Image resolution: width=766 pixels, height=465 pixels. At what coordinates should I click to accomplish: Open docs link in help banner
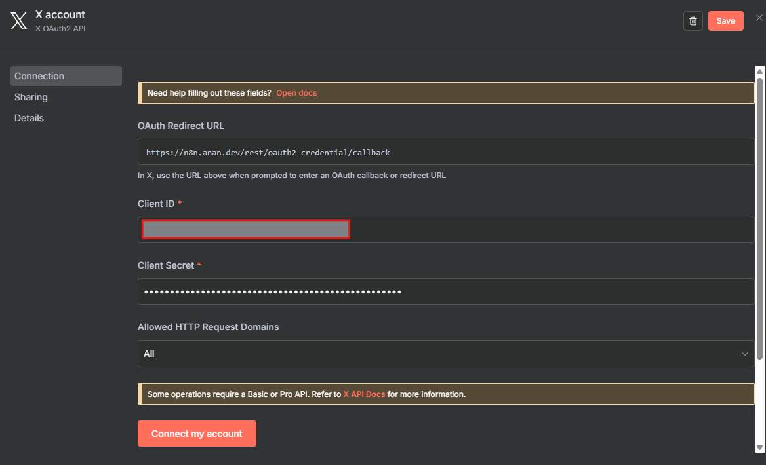pyautogui.click(x=296, y=93)
